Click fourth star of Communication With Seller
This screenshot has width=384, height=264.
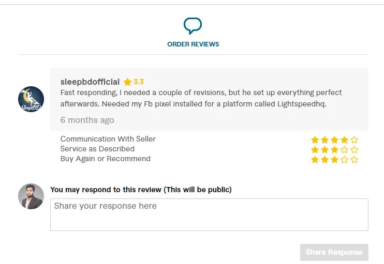(x=344, y=139)
